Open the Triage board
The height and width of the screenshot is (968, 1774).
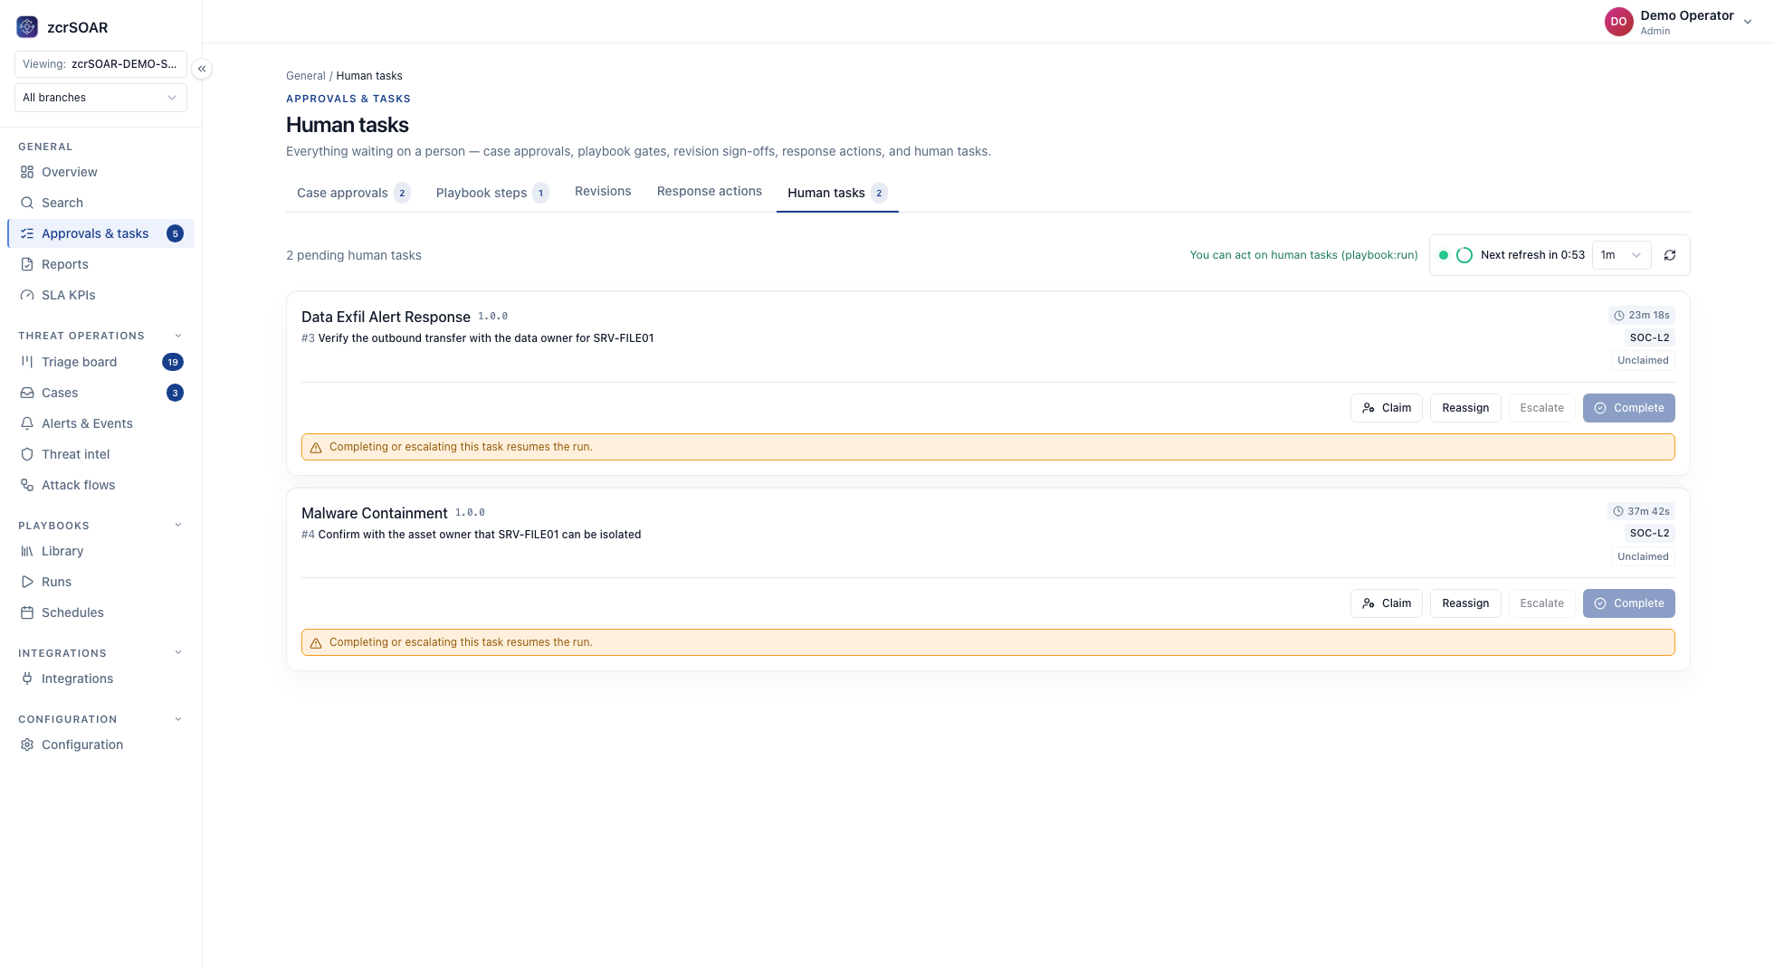(x=100, y=362)
